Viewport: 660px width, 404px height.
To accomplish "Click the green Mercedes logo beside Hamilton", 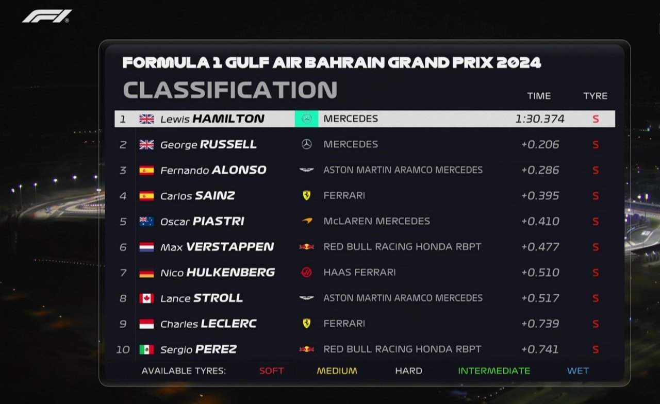I will (306, 119).
